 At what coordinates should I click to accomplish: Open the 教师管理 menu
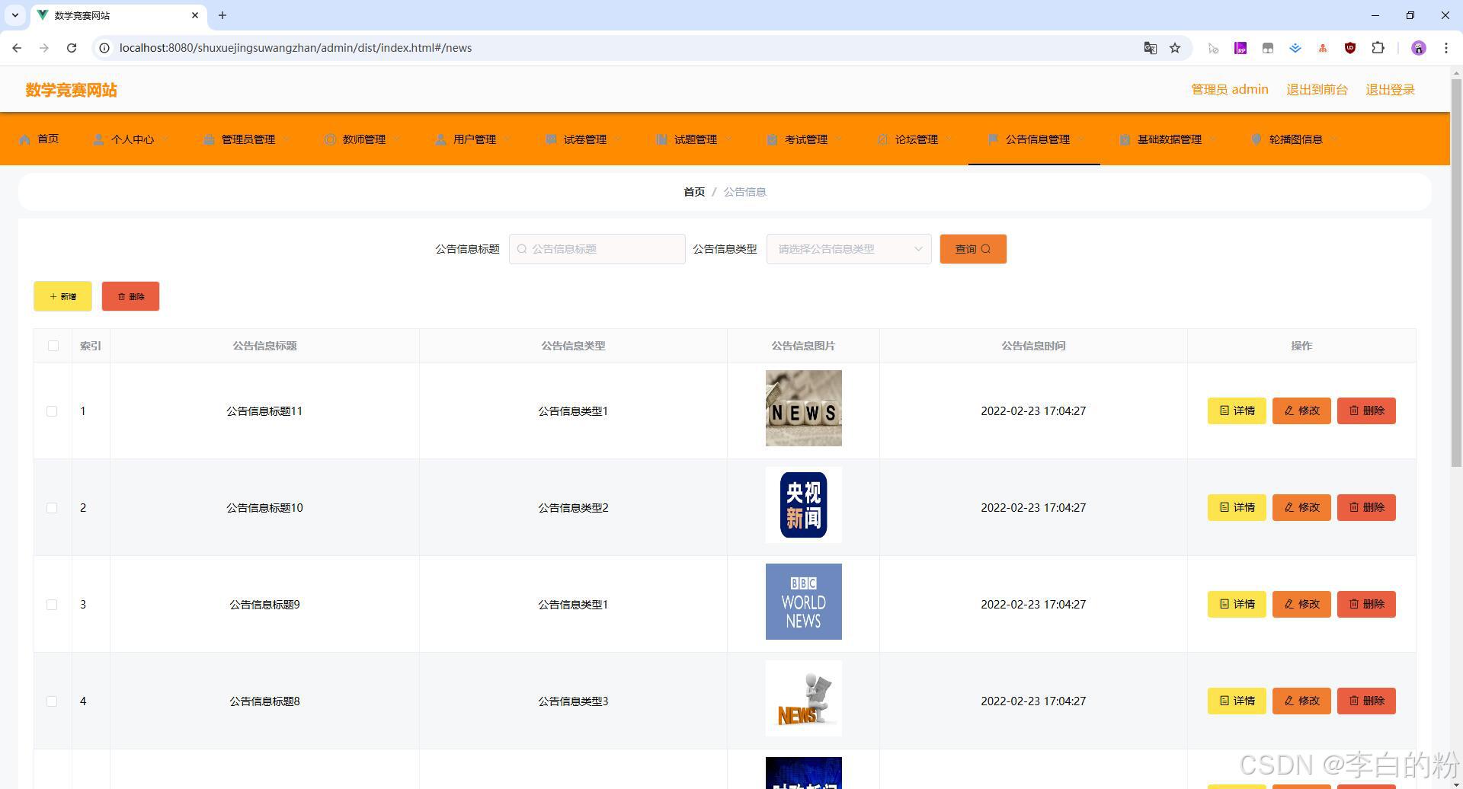[363, 139]
